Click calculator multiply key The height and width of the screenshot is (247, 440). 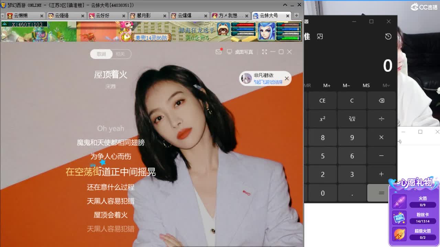click(381, 137)
